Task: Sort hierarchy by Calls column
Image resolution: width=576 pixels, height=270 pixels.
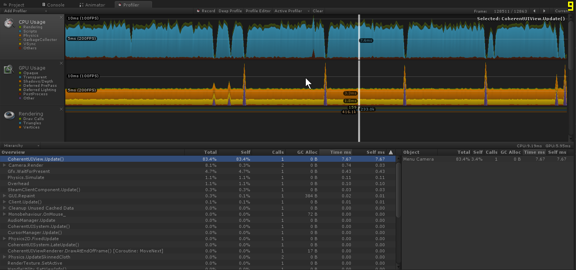Action: point(269,152)
